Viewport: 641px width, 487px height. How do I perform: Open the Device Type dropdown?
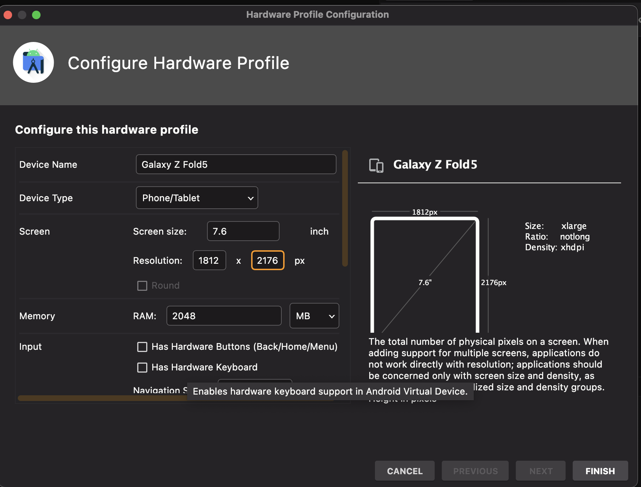197,198
